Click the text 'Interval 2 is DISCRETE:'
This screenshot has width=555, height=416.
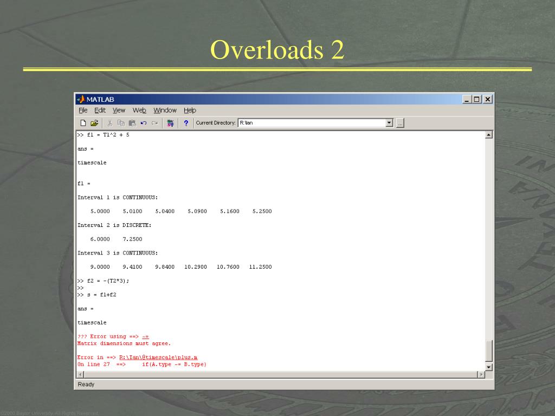[114, 225]
